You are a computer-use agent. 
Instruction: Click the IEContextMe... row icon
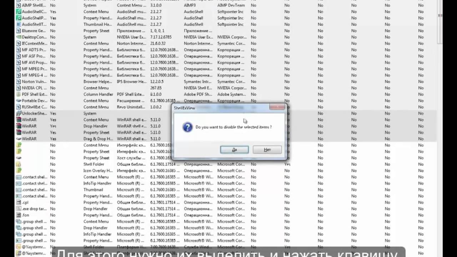[x=19, y=44]
